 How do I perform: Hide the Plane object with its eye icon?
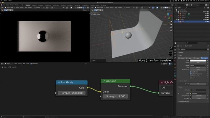click(206, 16)
